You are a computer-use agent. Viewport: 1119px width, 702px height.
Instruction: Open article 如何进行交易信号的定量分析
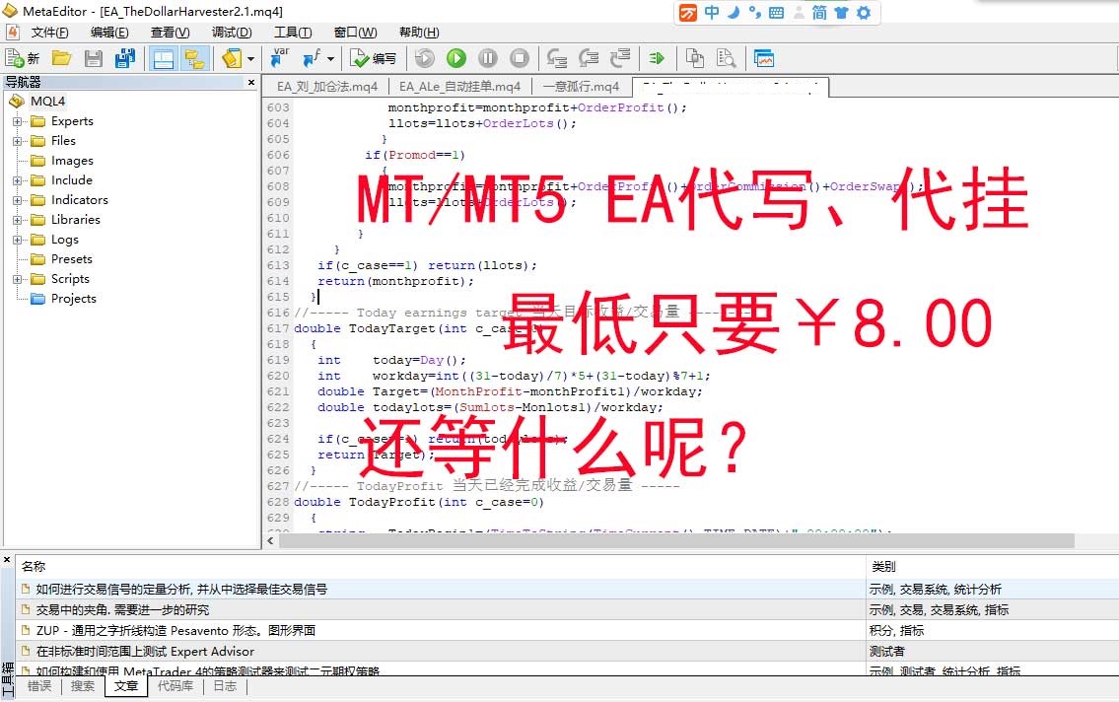click(x=181, y=590)
